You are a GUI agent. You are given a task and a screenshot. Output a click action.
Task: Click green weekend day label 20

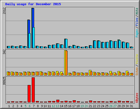click(x=86, y=106)
